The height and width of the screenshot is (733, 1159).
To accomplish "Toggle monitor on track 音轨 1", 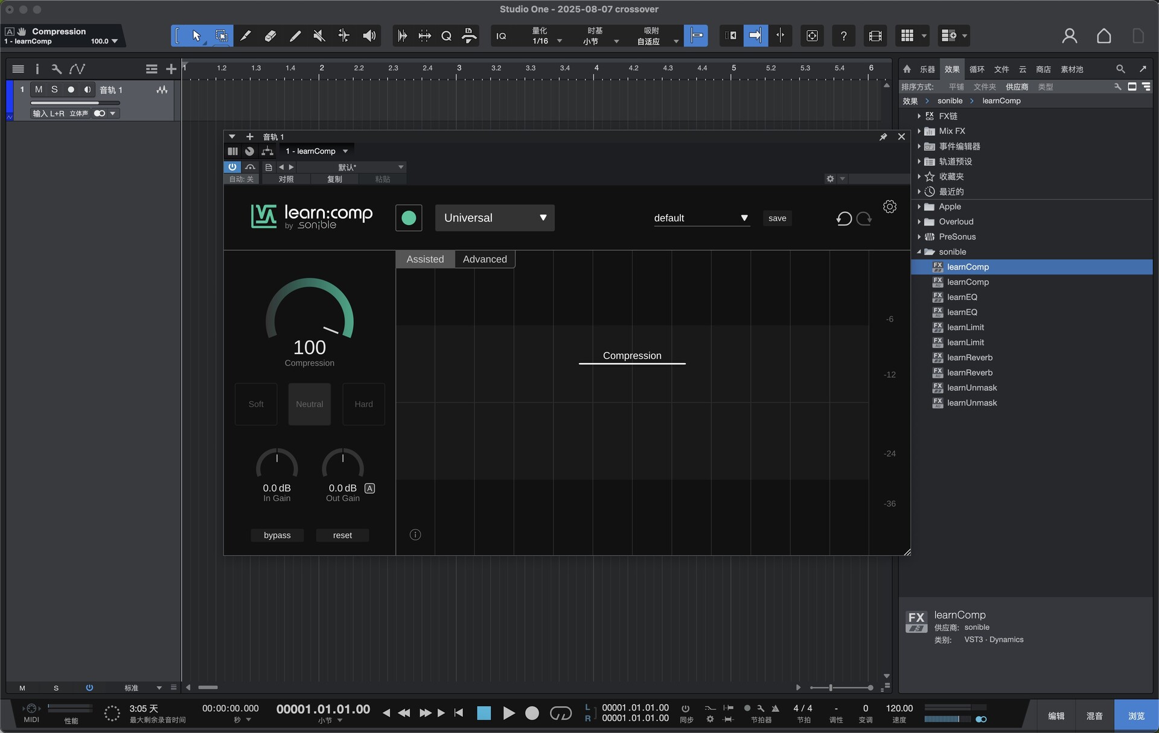I will point(87,89).
